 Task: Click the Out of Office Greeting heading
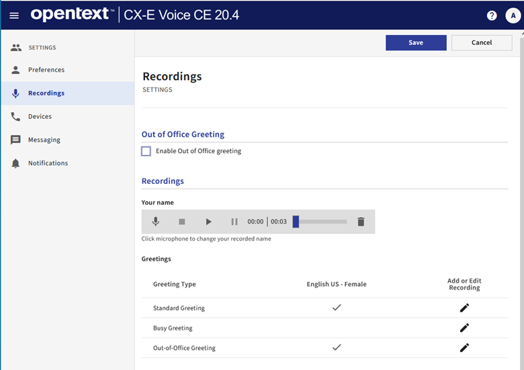(x=183, y=134)
